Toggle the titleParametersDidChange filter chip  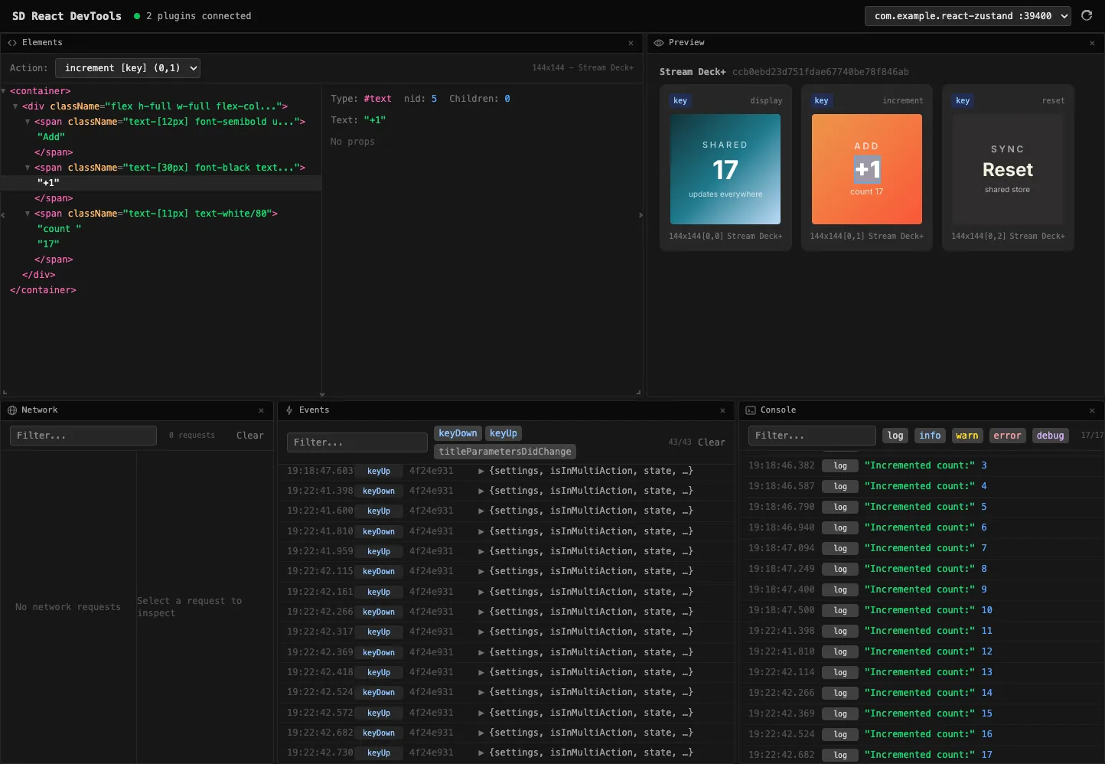coord(504,452)
